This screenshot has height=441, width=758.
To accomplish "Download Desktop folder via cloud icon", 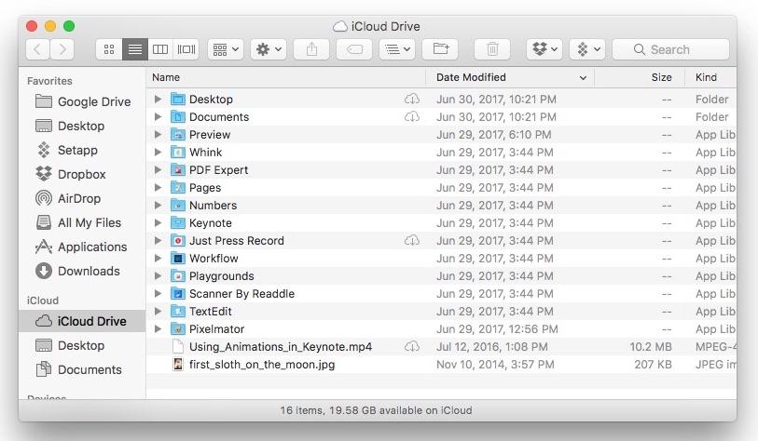I will click(412, 99).
